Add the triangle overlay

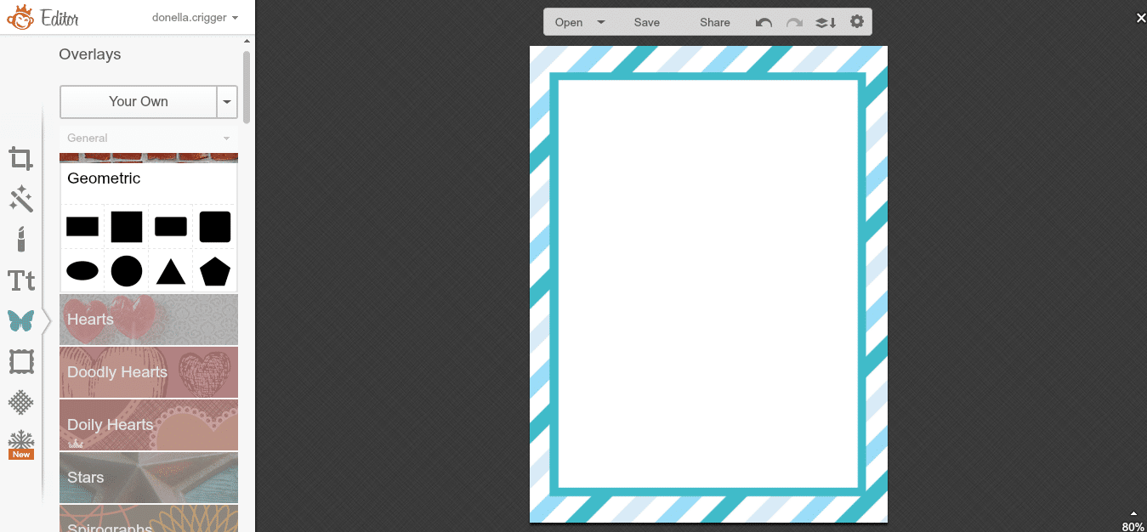point(171,271)
